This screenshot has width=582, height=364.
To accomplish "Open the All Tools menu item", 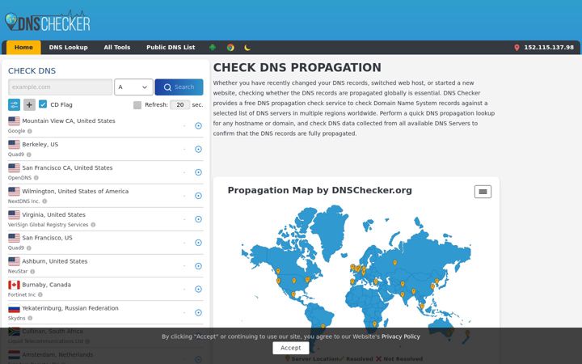I will [117, 48].
